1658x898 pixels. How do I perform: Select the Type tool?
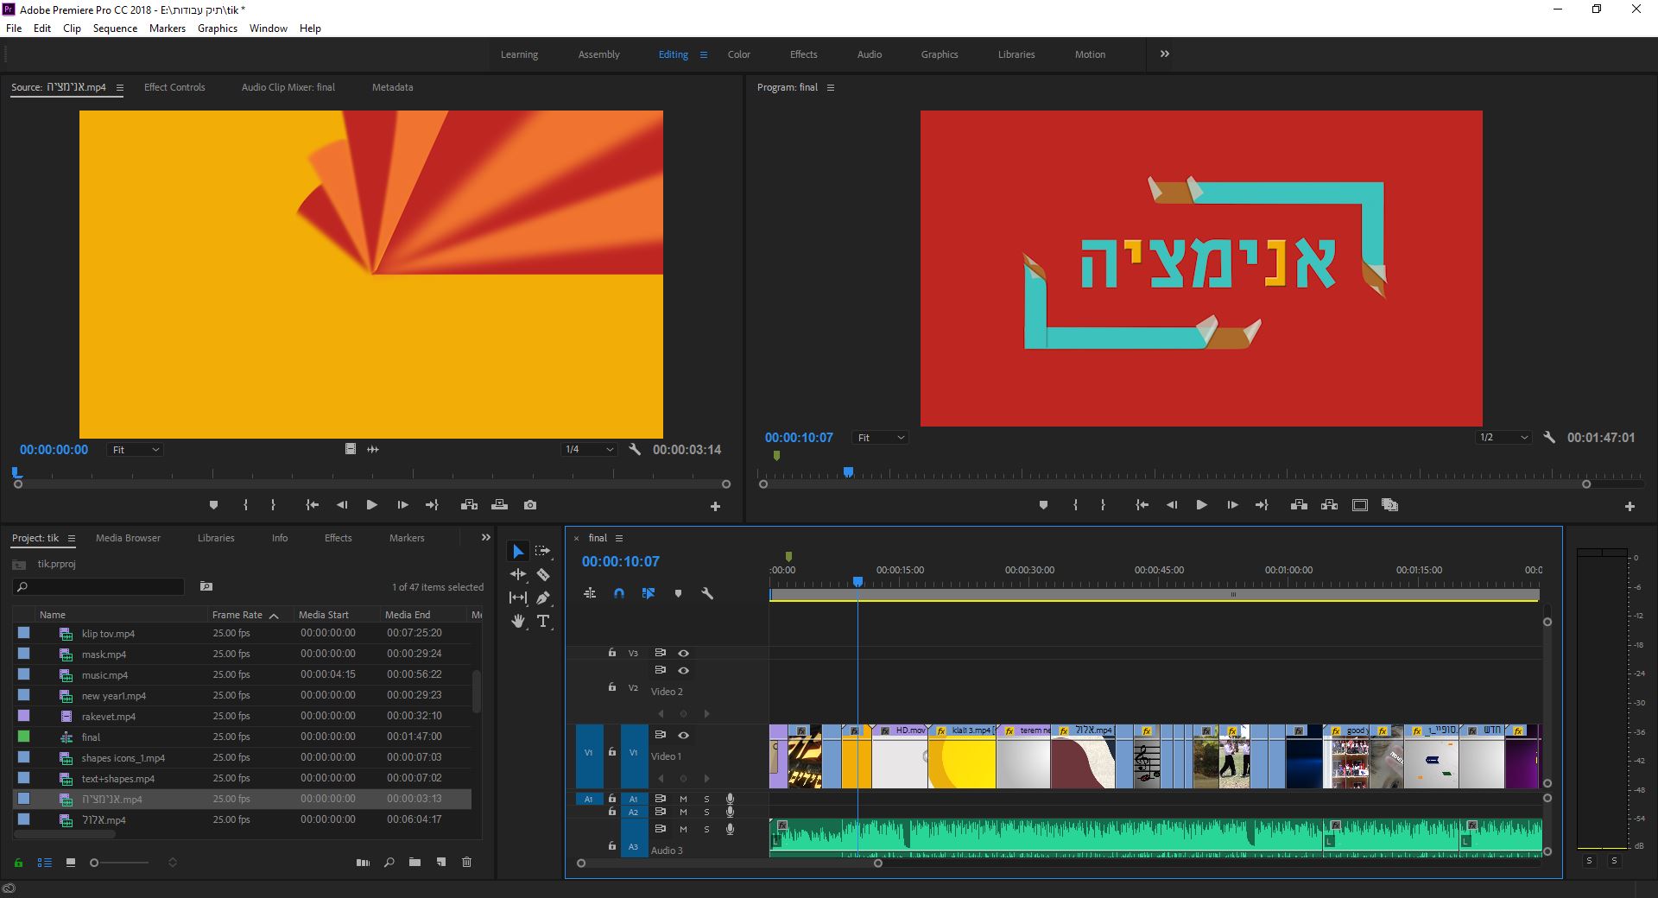coord(543,621)
